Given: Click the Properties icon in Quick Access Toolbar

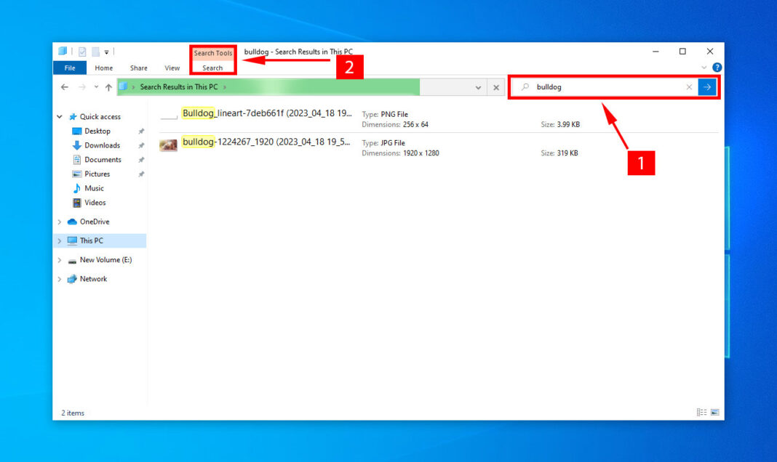Looking at the screenshot, I should tap(81, 51).
